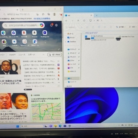Switch to the ChatGPT feed tab
Image resolution: width=138 pixels, height=138 pixels.
click(12, 55)
